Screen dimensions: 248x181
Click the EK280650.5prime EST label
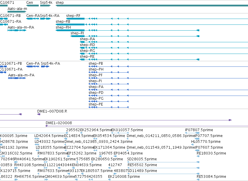(107, 159)
